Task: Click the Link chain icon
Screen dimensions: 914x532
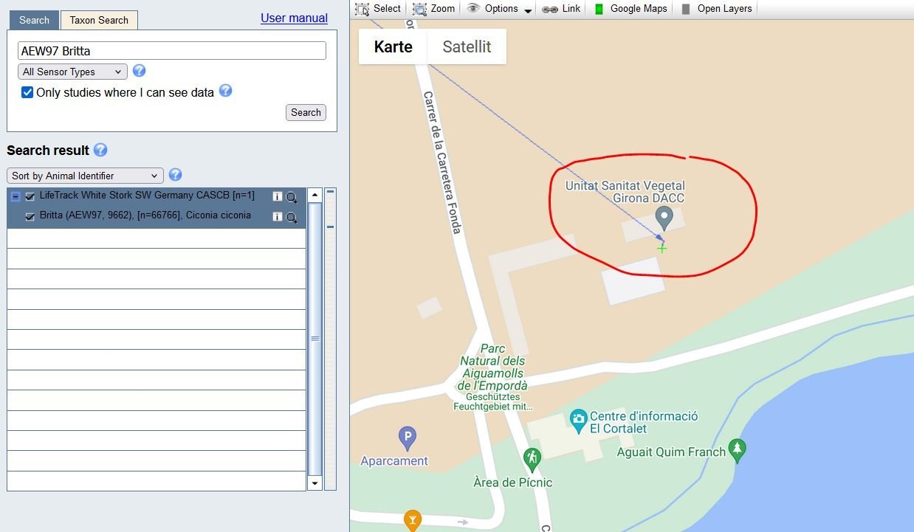Action: pyautogui.click(x=550, y=9)
